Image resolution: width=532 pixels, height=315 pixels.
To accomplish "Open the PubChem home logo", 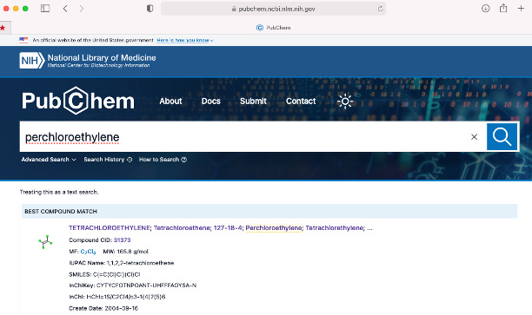I will point(78,101).
